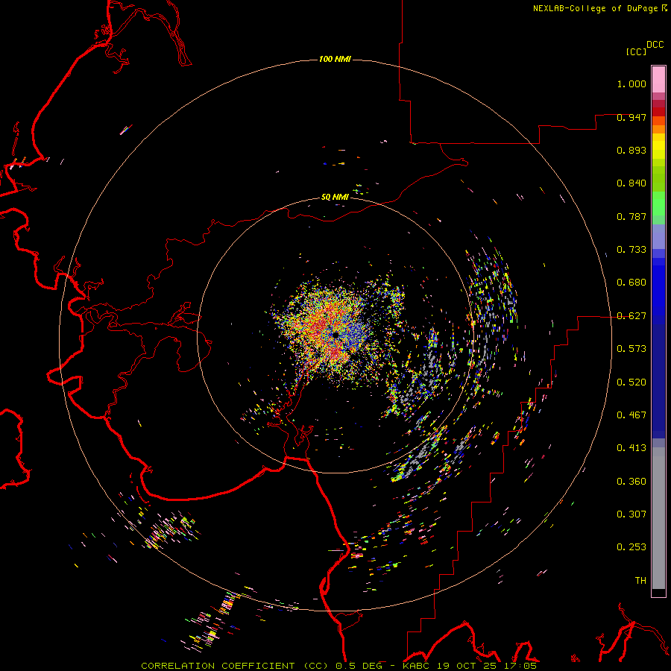
Task: Select the 0.573 color scale value
Action: [631, 349]
